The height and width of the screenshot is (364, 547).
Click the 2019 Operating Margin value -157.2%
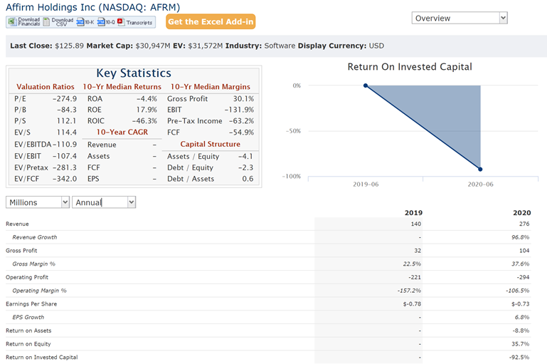[x=409, y=291]
